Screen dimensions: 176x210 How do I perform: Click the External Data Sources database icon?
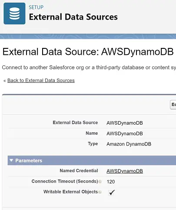(x=14, y=14)
